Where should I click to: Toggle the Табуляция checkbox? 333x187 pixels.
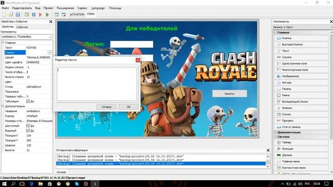tap(28, 101)
